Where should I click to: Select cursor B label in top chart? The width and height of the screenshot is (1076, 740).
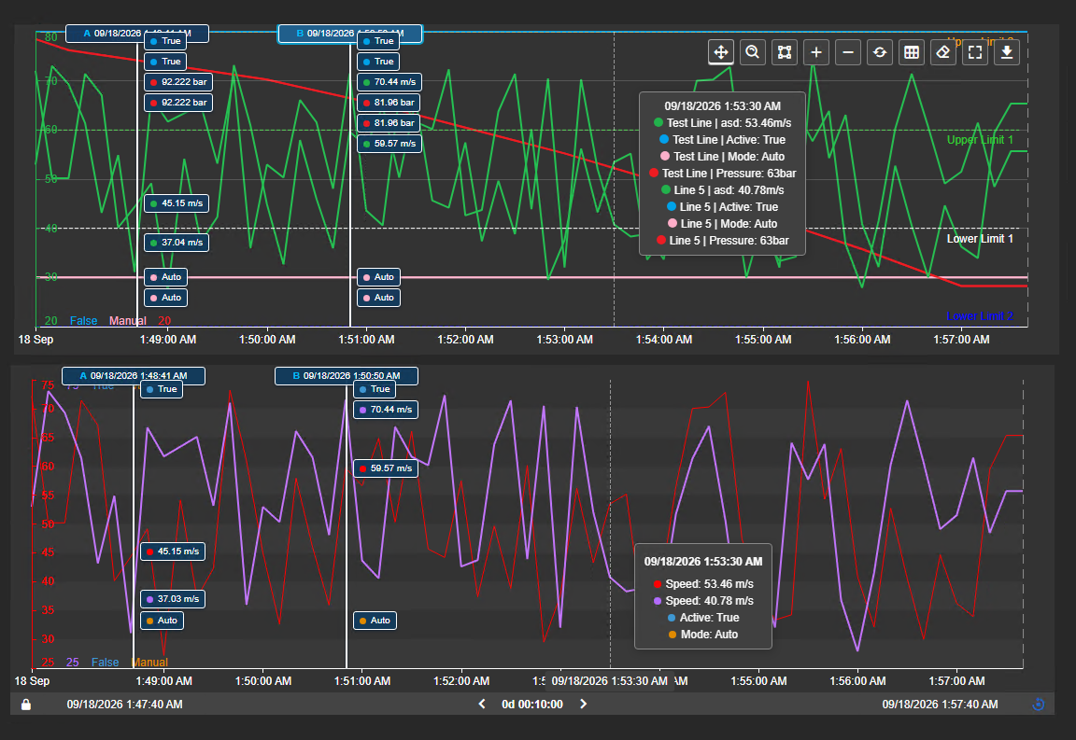click(x=350, y=33)
